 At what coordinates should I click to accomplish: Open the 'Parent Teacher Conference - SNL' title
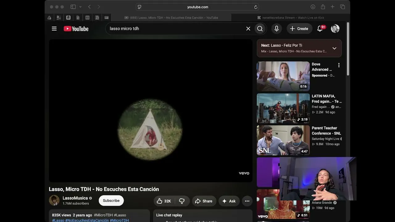[326, 131]
